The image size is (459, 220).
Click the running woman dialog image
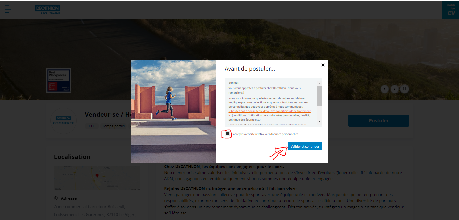(x=174, y=111)
